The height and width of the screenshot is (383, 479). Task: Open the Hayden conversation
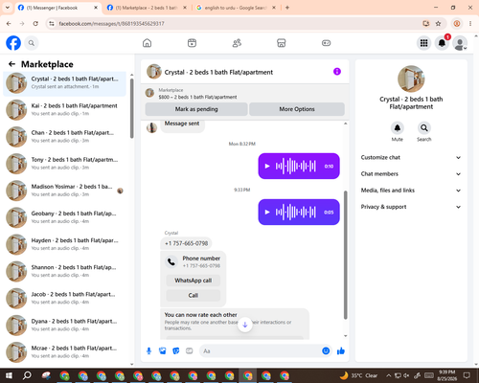(64, 244)
